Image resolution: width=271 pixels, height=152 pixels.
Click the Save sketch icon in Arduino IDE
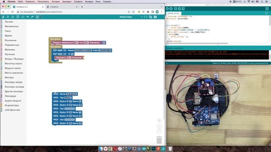coord(183,8)
